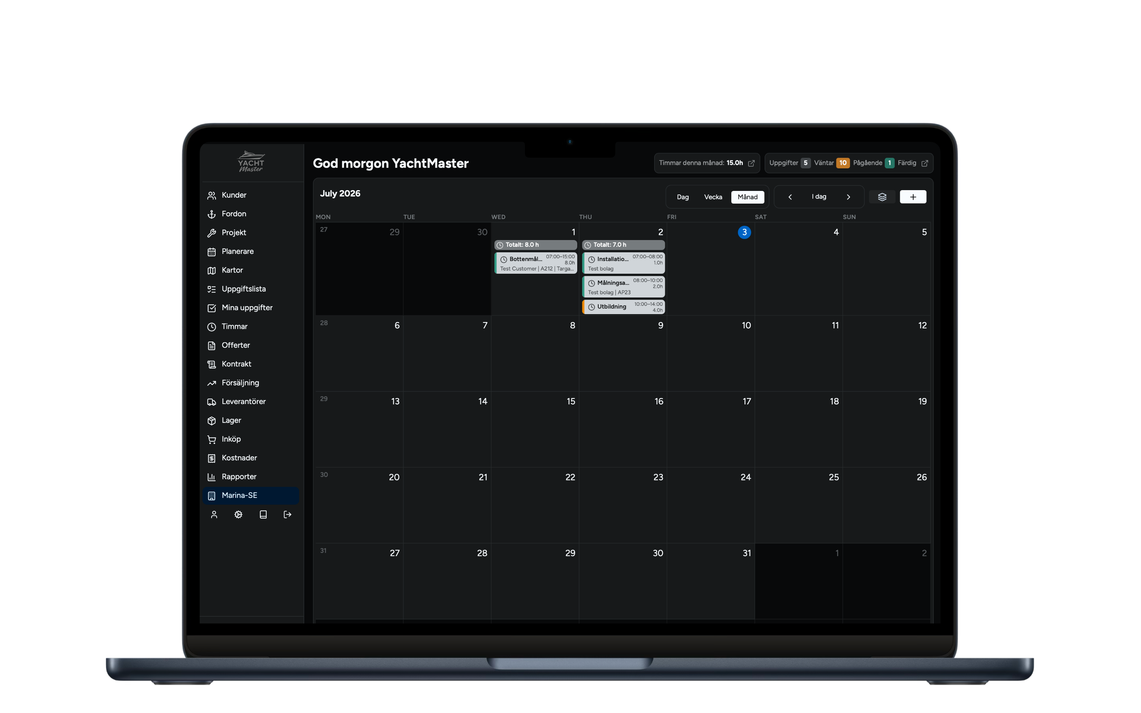The width and height of the screenshot is (1141, 713).
Task: Switch calendar to Dag view
Action: [x=683, y=197]
